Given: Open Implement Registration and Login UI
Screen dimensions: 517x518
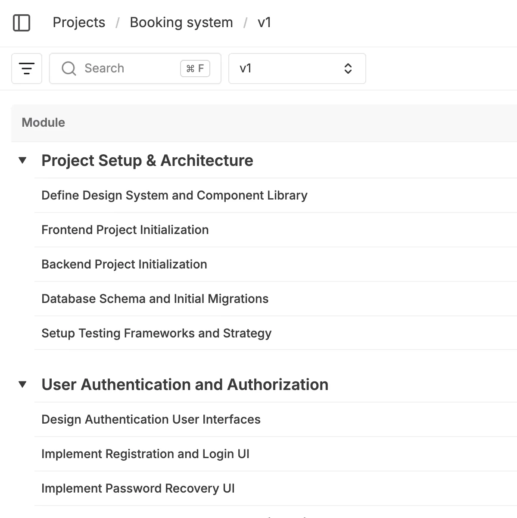Looking at the screenshot, I should click(x=145, y=454).
